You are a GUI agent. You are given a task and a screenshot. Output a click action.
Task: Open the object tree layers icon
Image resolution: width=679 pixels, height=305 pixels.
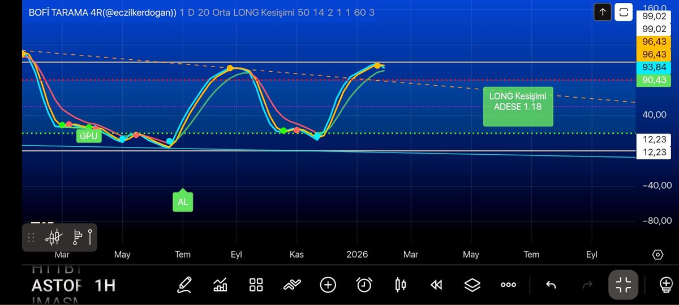[472, 285]
